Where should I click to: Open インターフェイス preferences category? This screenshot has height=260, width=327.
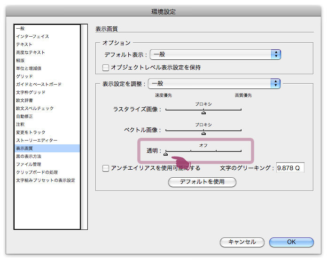(47, 36)
